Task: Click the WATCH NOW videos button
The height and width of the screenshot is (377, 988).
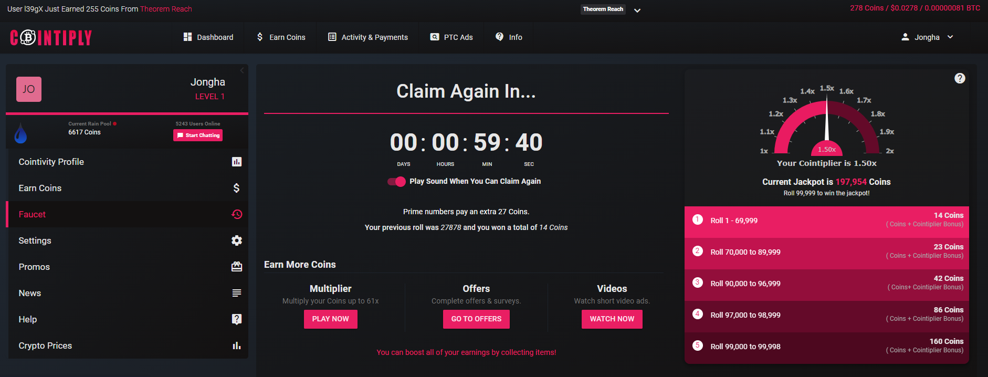Action: point(612,319)
